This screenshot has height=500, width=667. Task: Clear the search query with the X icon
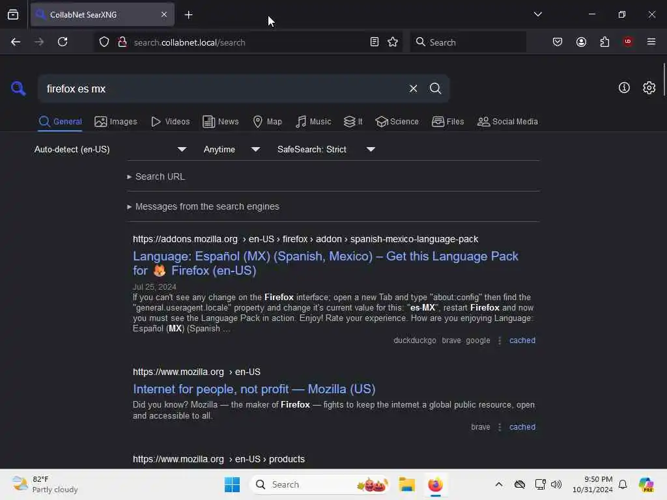413,89
